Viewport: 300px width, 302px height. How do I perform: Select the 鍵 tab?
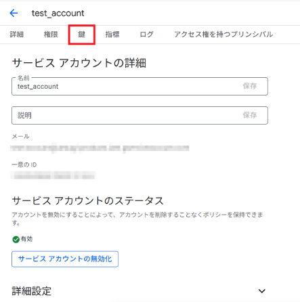(82, 35)
